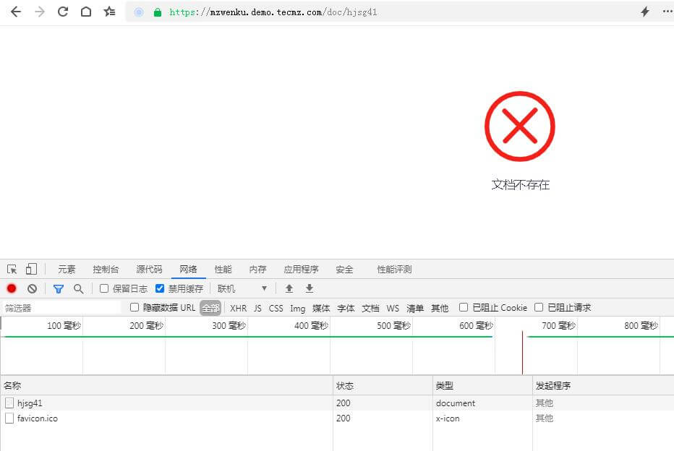Filter requests by CSS

pos(276,308)
